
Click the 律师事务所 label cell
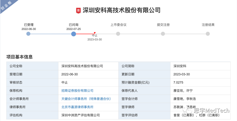tap(32, 107)
